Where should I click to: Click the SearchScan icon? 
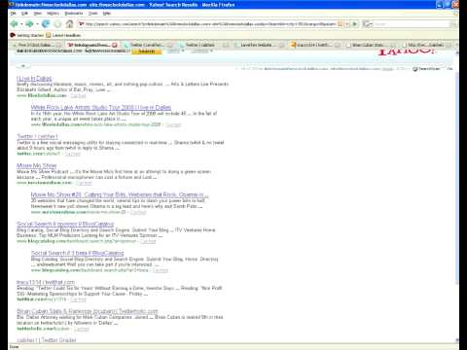pos(414,69)
